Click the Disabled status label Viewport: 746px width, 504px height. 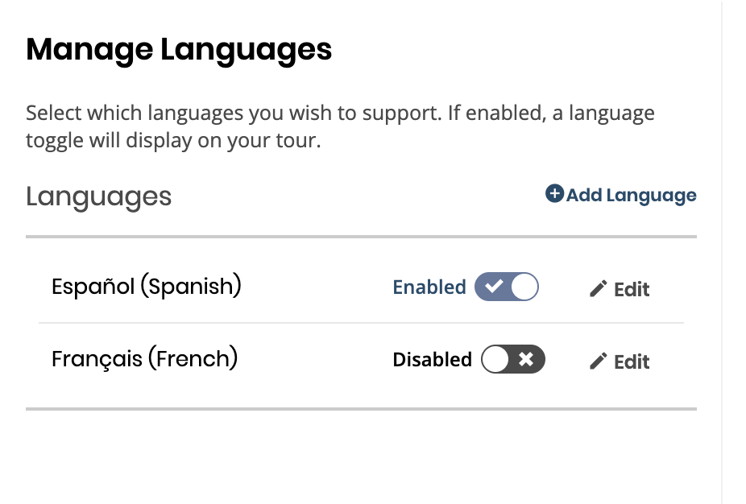pyautogui.click(x=432, y=359)
